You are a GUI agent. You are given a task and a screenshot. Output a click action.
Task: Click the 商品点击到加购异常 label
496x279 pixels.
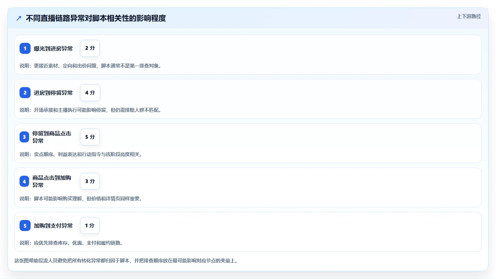[52, 181]
